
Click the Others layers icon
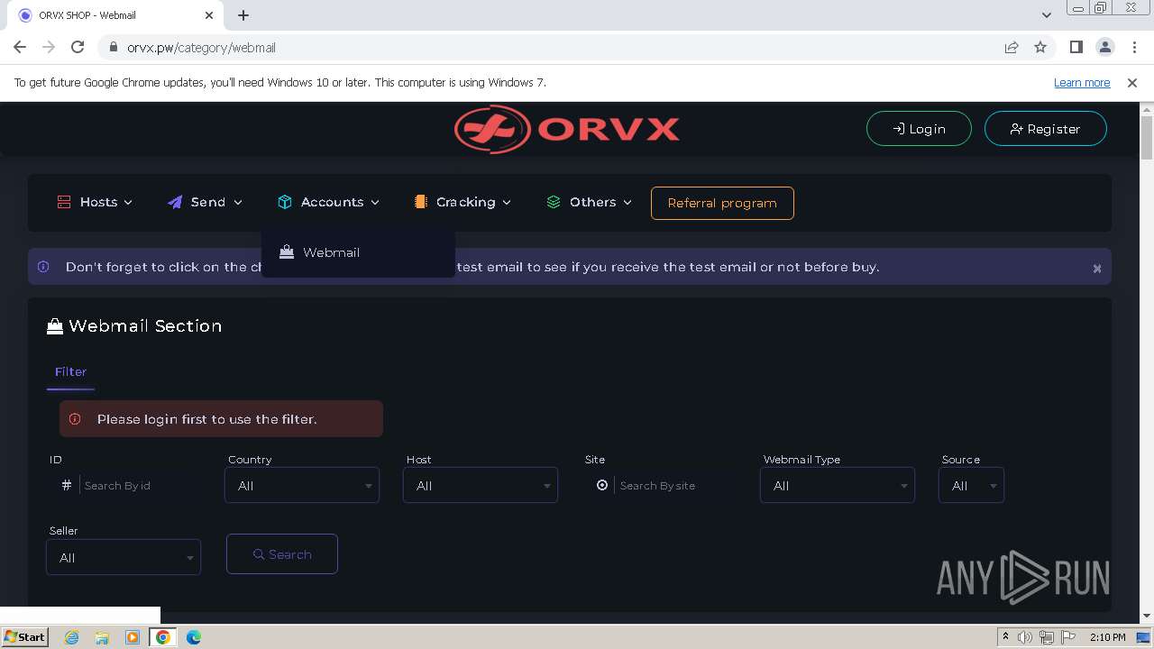pyautogui.click(x=554, y=202)
